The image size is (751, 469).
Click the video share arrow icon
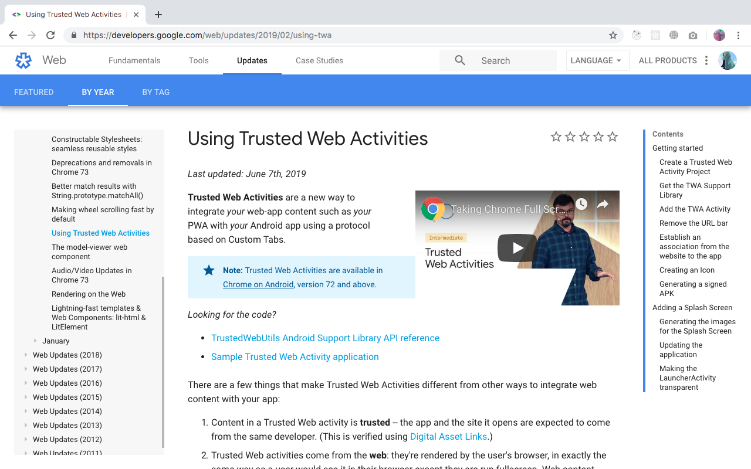click(603, 204)
